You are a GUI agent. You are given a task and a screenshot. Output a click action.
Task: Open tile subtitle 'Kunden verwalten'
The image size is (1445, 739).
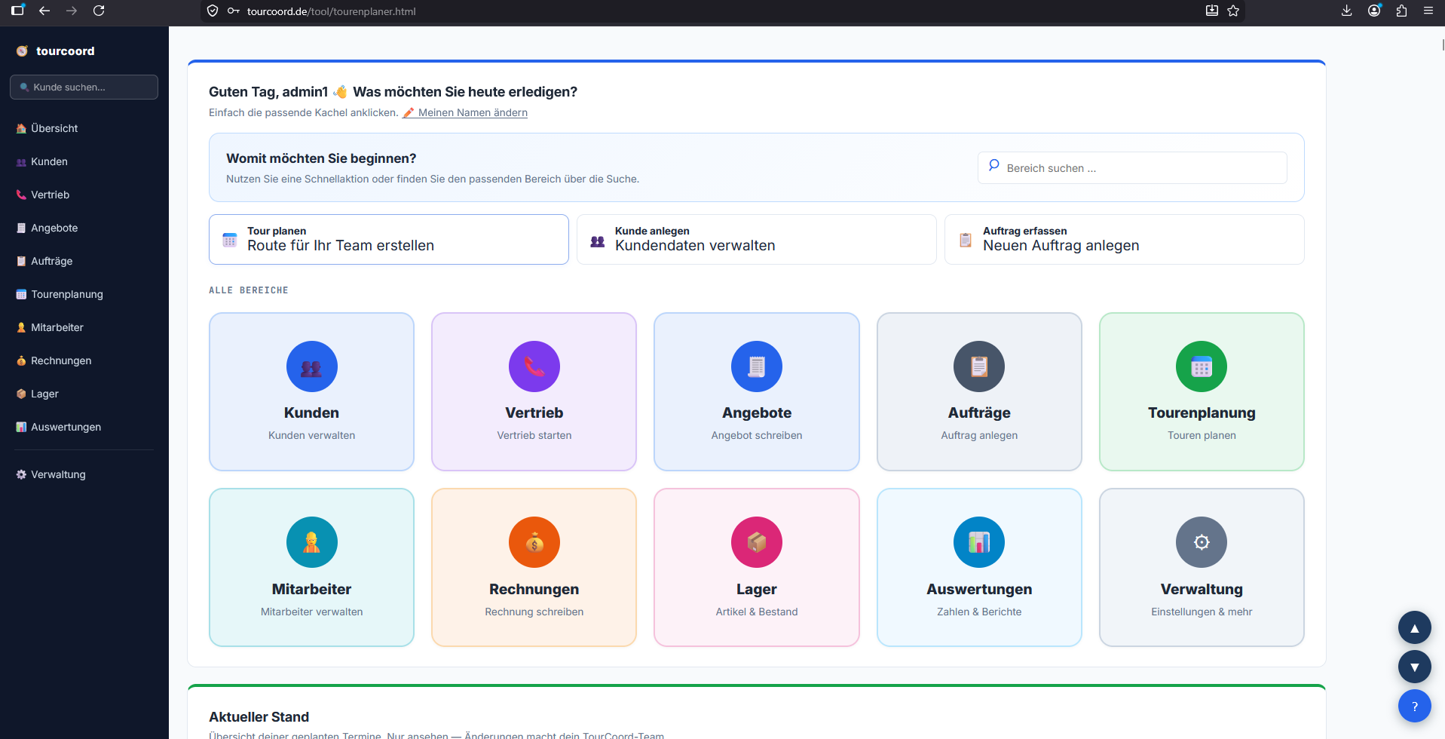[x=312, y=435]
